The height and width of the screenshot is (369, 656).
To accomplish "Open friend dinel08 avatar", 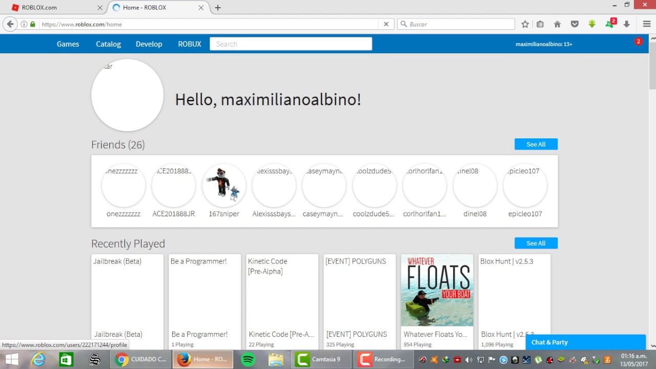I will pos(475,186).
